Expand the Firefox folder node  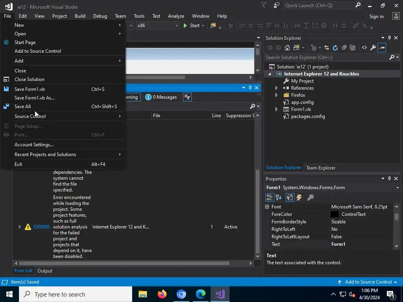276,95
